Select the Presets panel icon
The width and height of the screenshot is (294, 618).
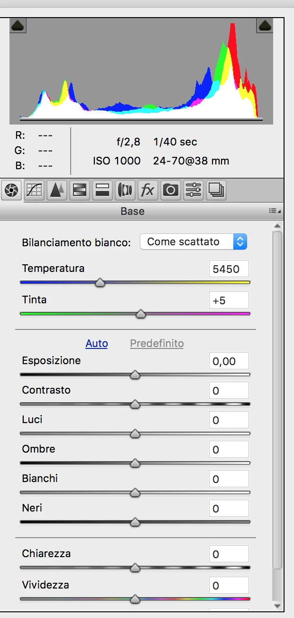click(x=193, y=190)
